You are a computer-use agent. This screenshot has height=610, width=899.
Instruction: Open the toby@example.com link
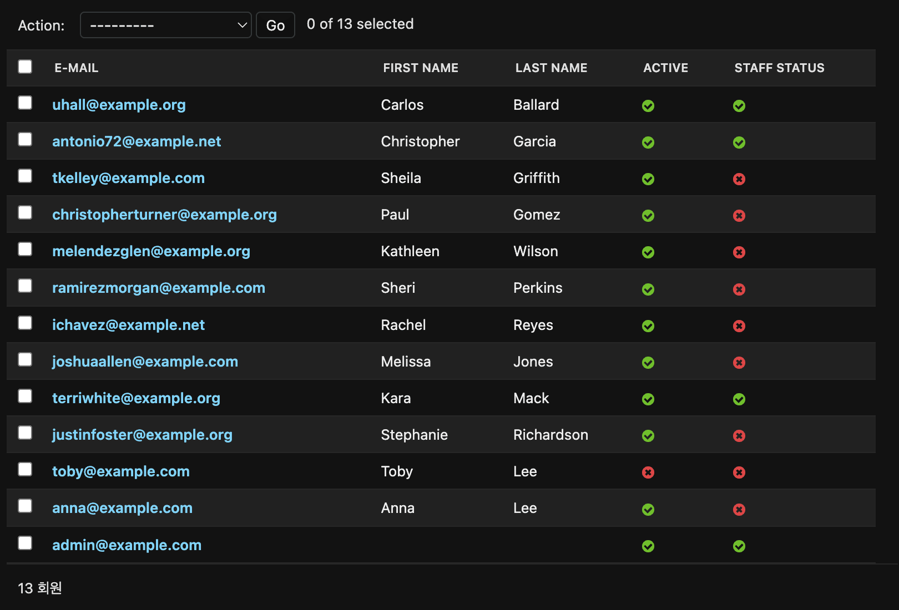pos(121,471)
